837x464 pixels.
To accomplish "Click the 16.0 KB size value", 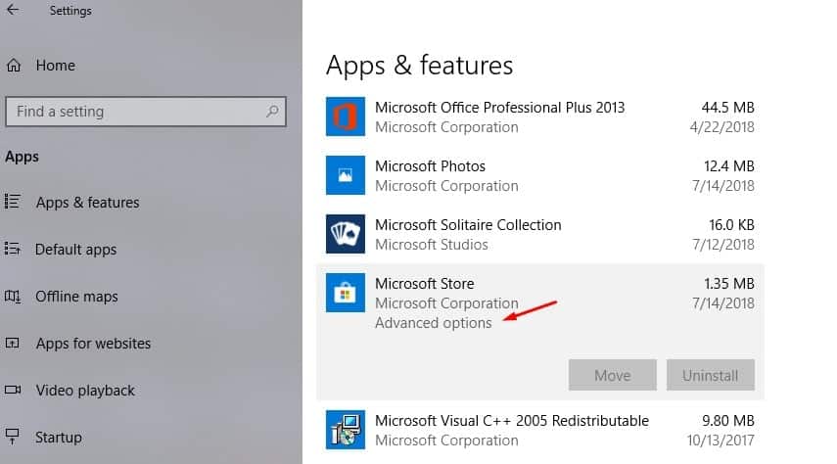I will point(731,225).
